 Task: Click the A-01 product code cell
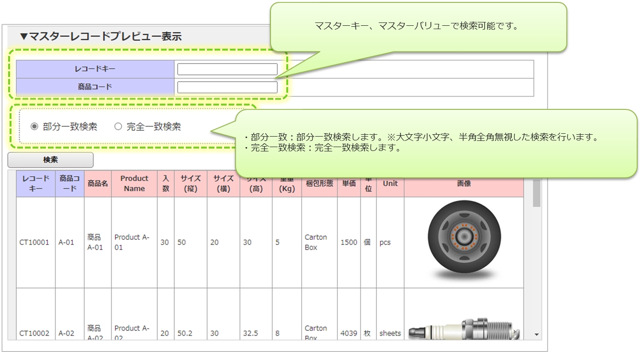(x=67, y=242)
